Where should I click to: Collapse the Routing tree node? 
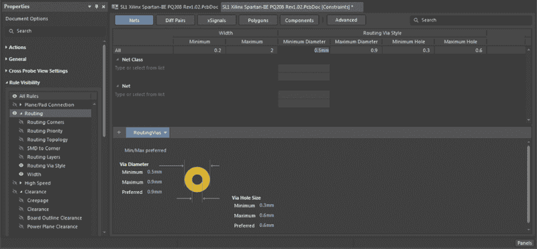click(x=21, y=113)
